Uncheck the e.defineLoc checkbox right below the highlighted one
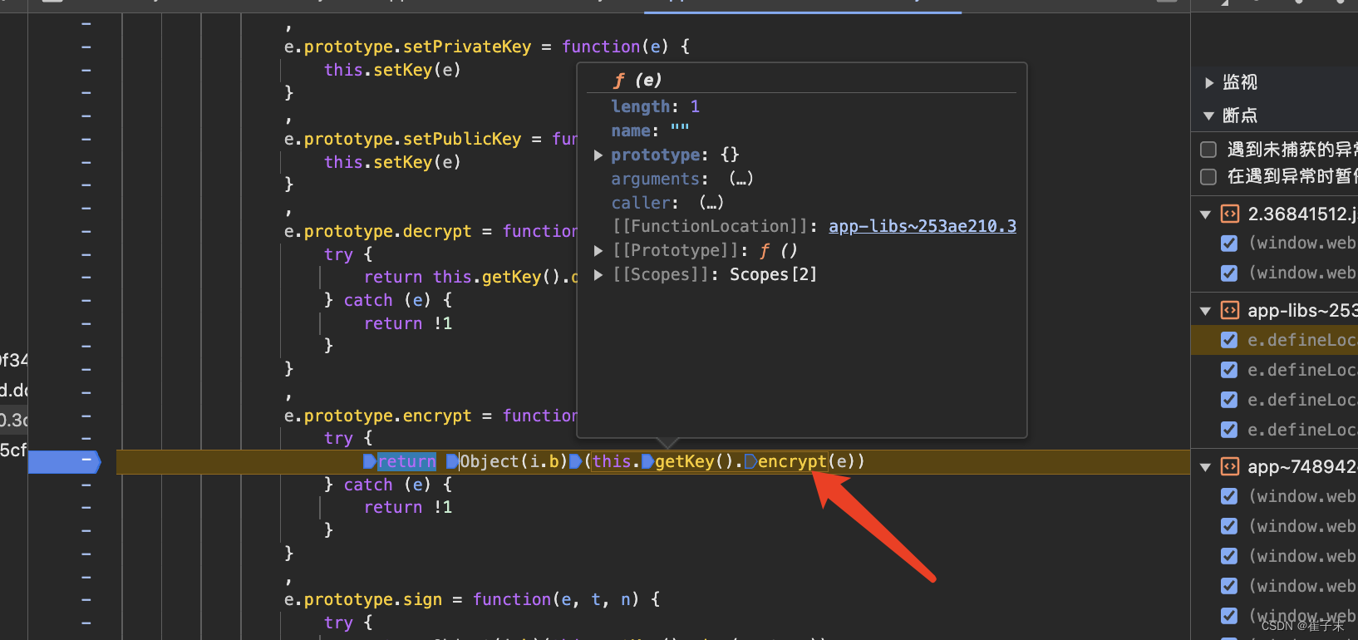 [1229, 370]
